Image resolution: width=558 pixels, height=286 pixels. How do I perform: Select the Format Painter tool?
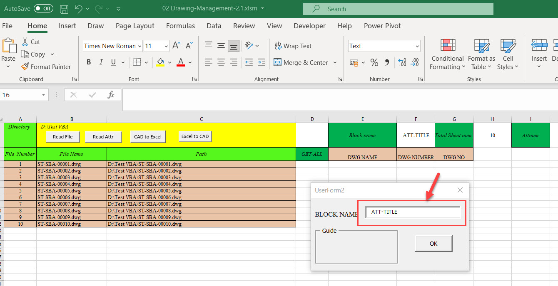[x=46, y=67]
